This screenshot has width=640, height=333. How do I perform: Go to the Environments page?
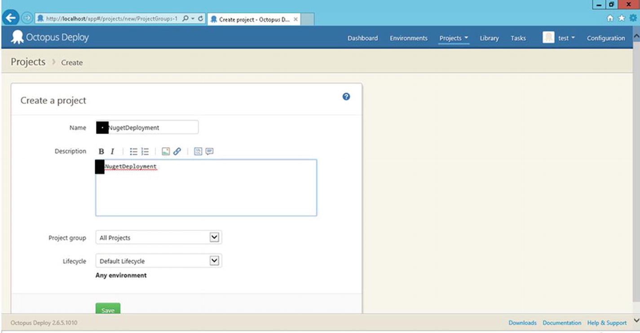click(x=408, y=38)
